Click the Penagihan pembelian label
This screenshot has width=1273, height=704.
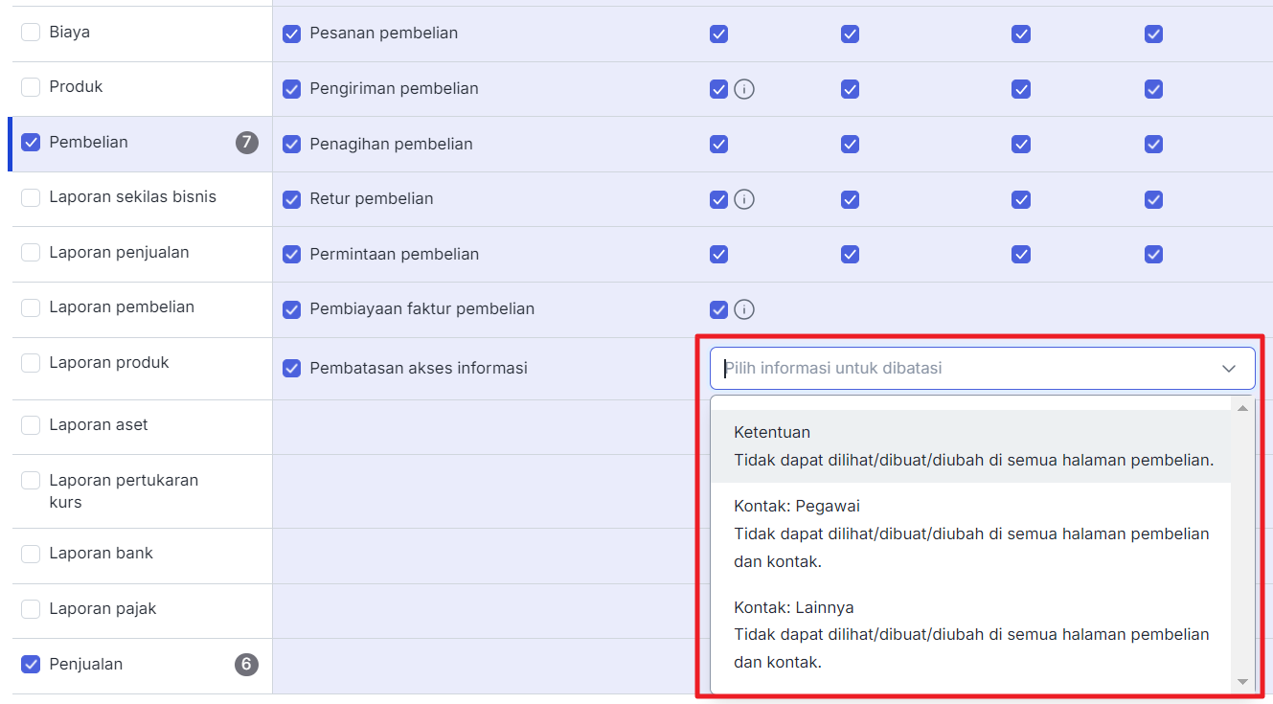(391, 145)
